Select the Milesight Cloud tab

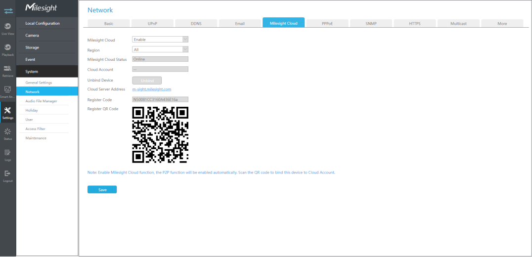click(x=284, y=22)
